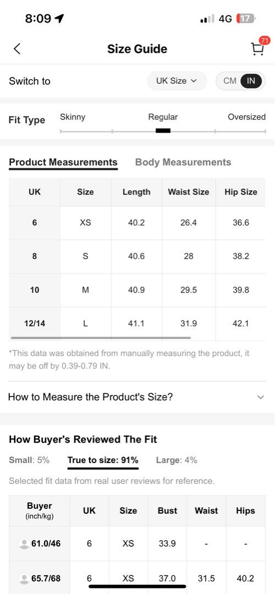The width and height of the screenshot is (275, 594).
Task: Tap the signal strength bars icon
Action: pyautogui.click(x=207, y=19)
